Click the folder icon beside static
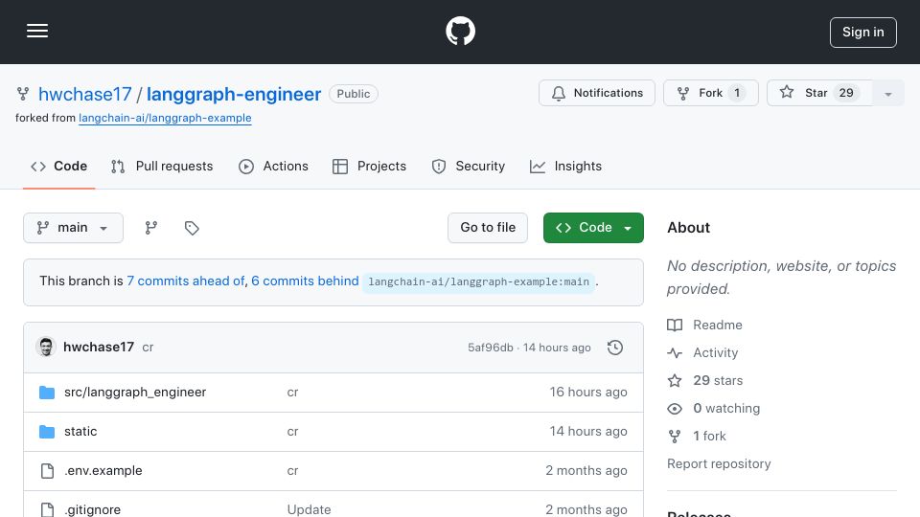920x517 pixels. click(x=47, y=432)
